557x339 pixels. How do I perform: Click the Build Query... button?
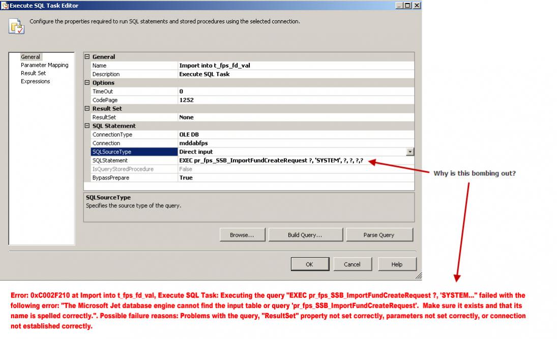pyautogui.click(x=306, y=235)
